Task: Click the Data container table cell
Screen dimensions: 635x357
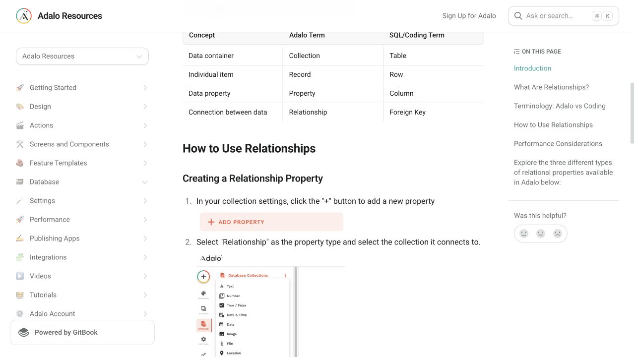Action: point(233,56)
